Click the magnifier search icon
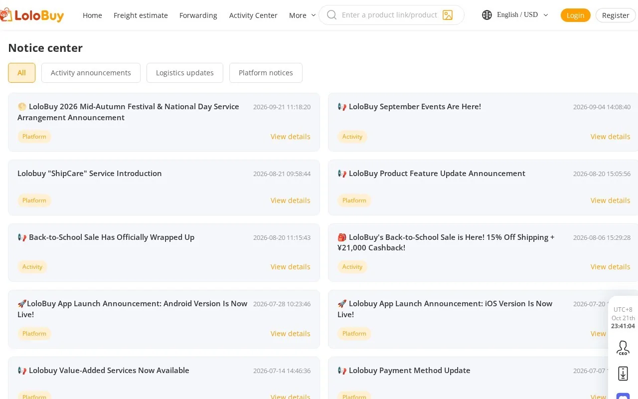The image size is (638, 399). (x=331, y=15)
